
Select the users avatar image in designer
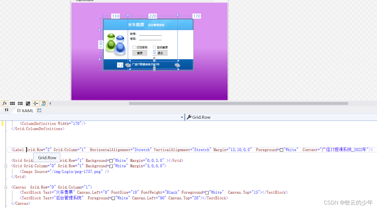[x=115, y=45]
